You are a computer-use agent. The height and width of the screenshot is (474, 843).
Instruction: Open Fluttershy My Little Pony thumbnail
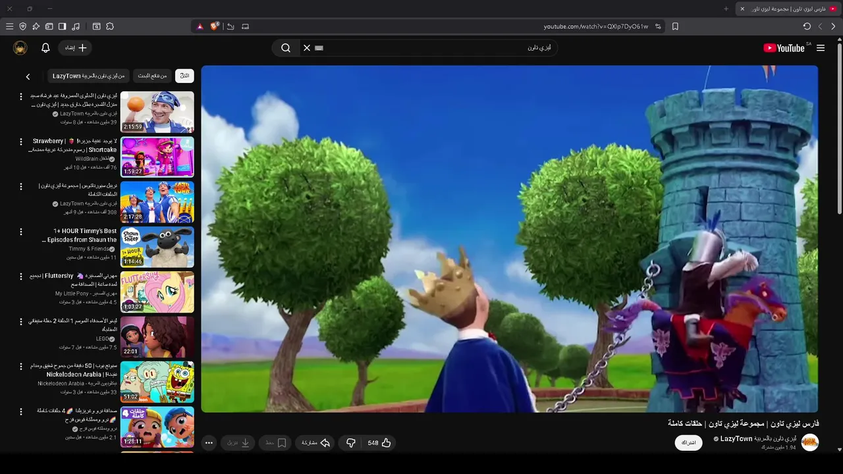pos(157,292)
